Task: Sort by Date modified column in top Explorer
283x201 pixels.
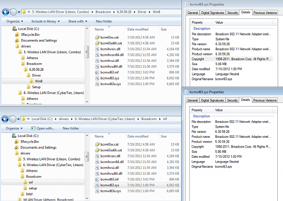Action: [138, 29]
